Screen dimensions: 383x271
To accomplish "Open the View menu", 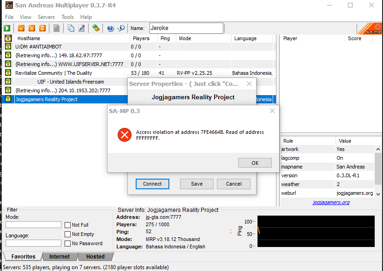I will (26, 17).
